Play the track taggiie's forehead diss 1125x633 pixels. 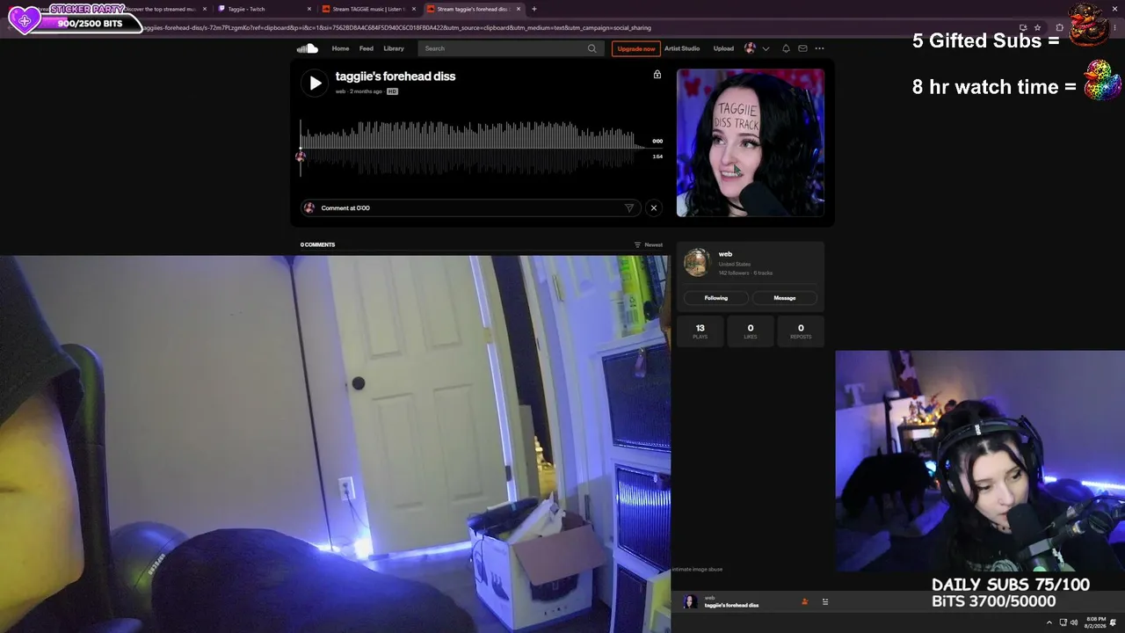click(x=315, y=84)
